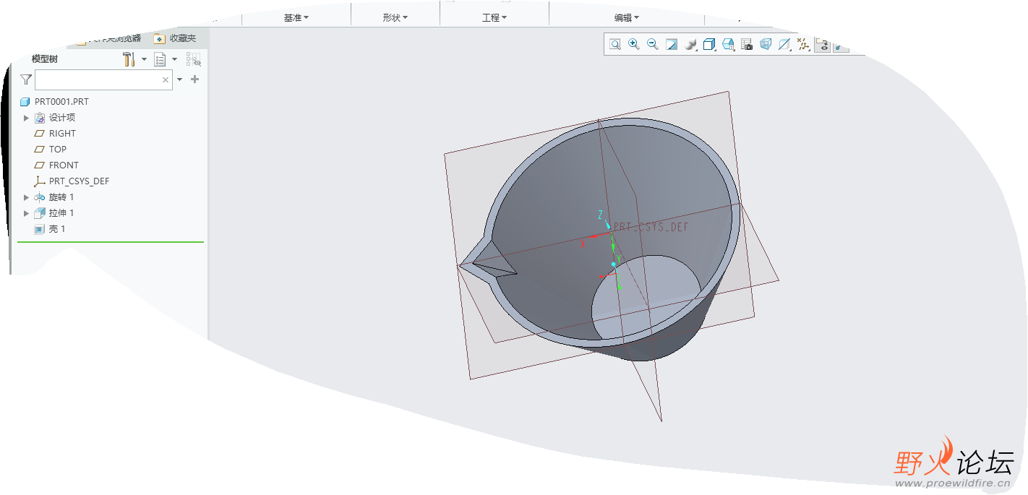Click the RIGHT plane icon in tree
The width and height of the screenshot is (1028, 495).
coord(40,134)
